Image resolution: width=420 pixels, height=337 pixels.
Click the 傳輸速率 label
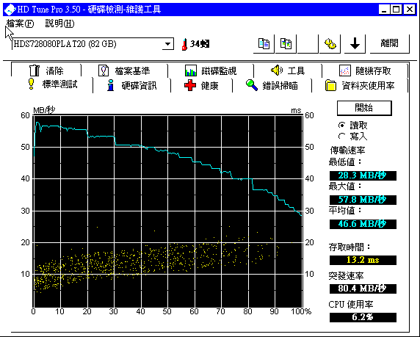(x=347, y=151)
